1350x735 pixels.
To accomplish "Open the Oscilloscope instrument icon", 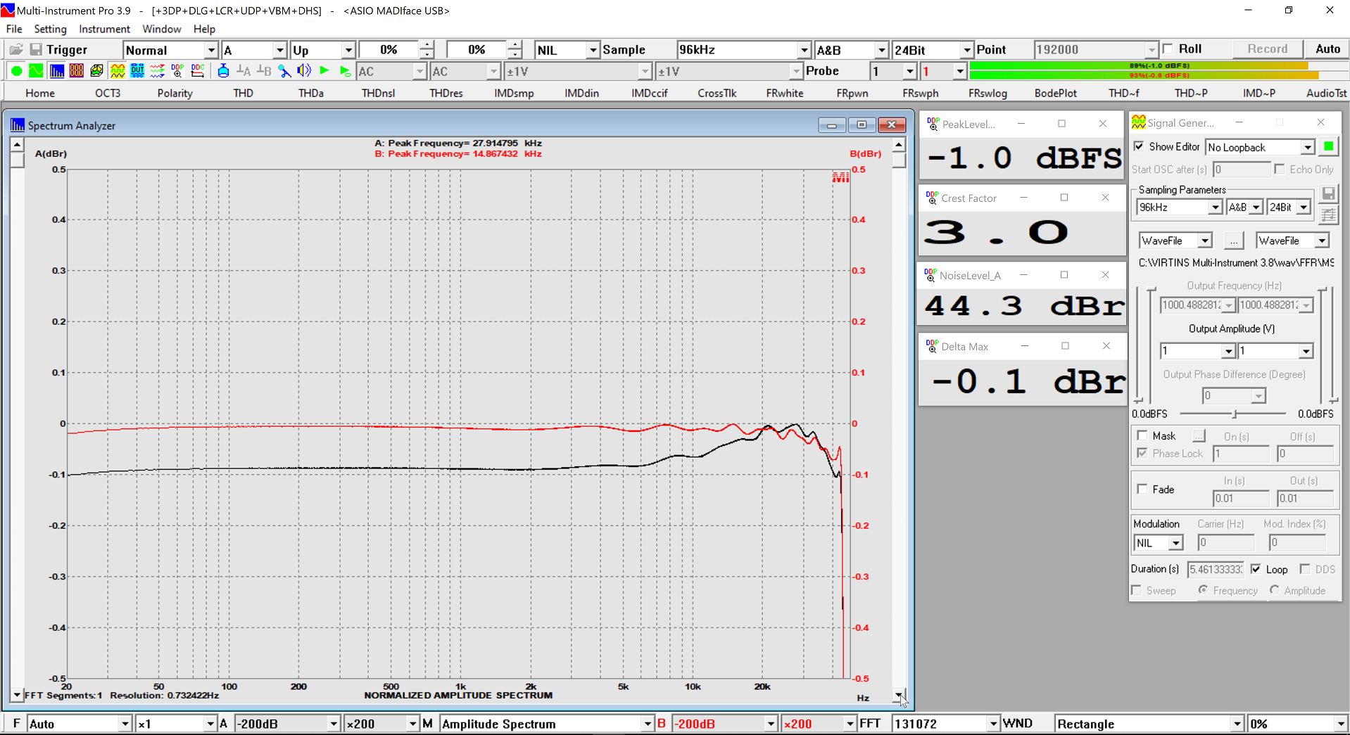I will 36,71.
